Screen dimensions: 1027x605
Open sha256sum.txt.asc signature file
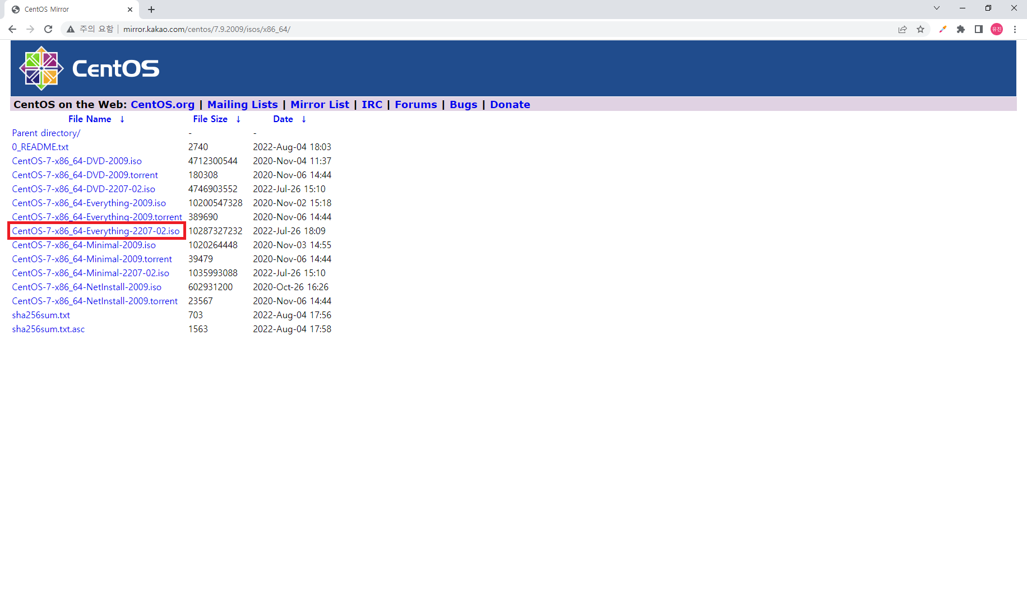(48, 329)
